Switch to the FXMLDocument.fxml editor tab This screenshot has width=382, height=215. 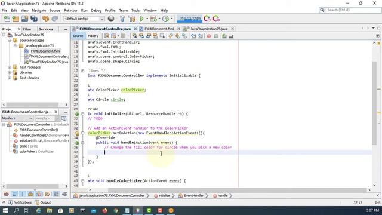click(x=159, y=29)
